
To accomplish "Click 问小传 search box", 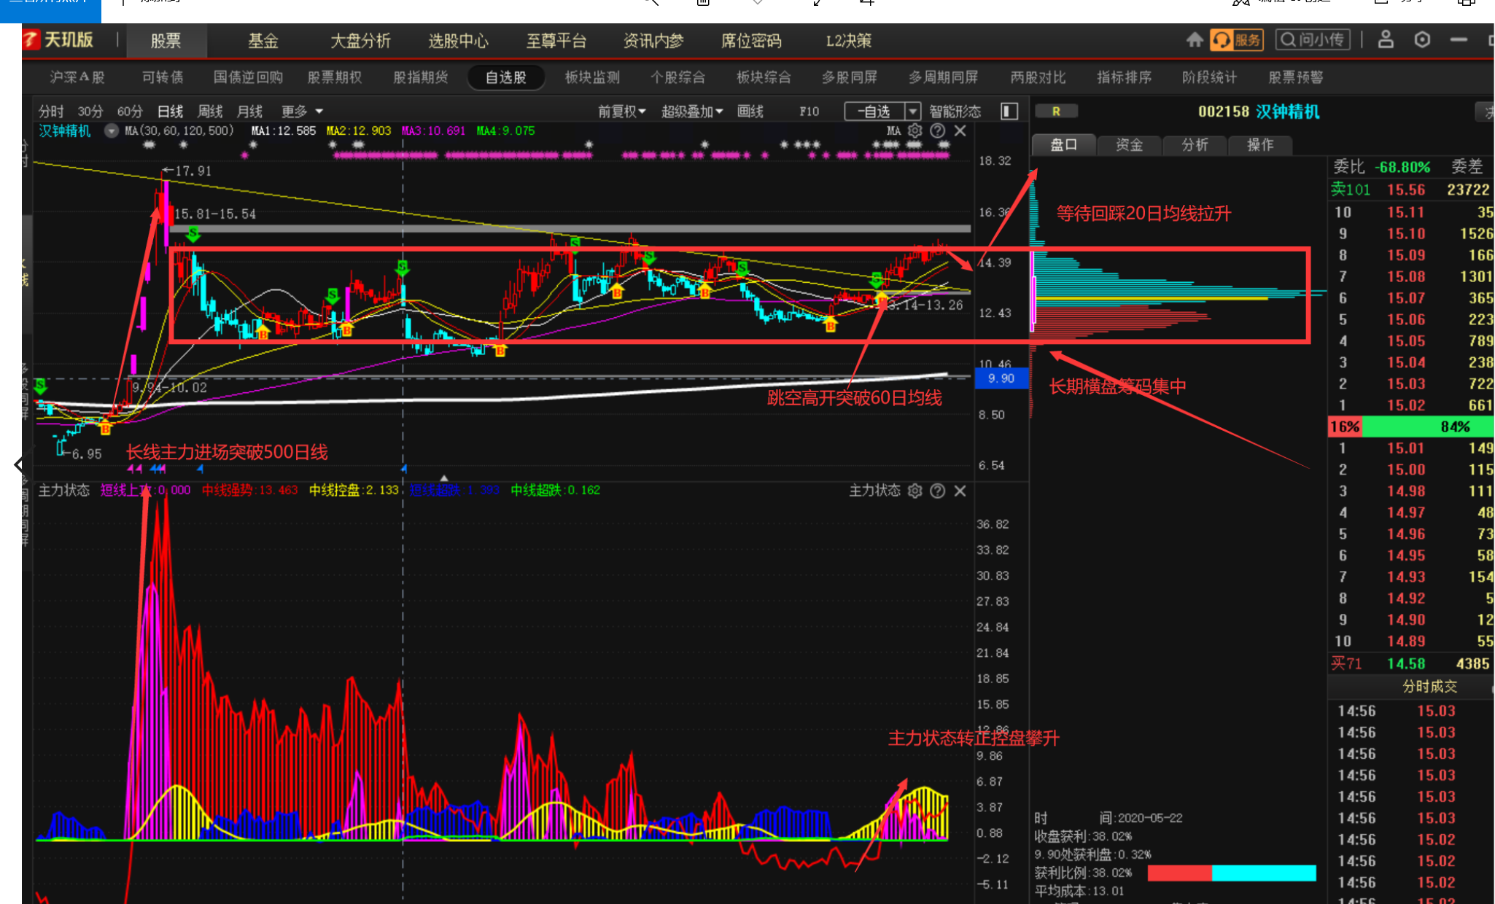I will pyautogui.click(x=1313, y=40).
